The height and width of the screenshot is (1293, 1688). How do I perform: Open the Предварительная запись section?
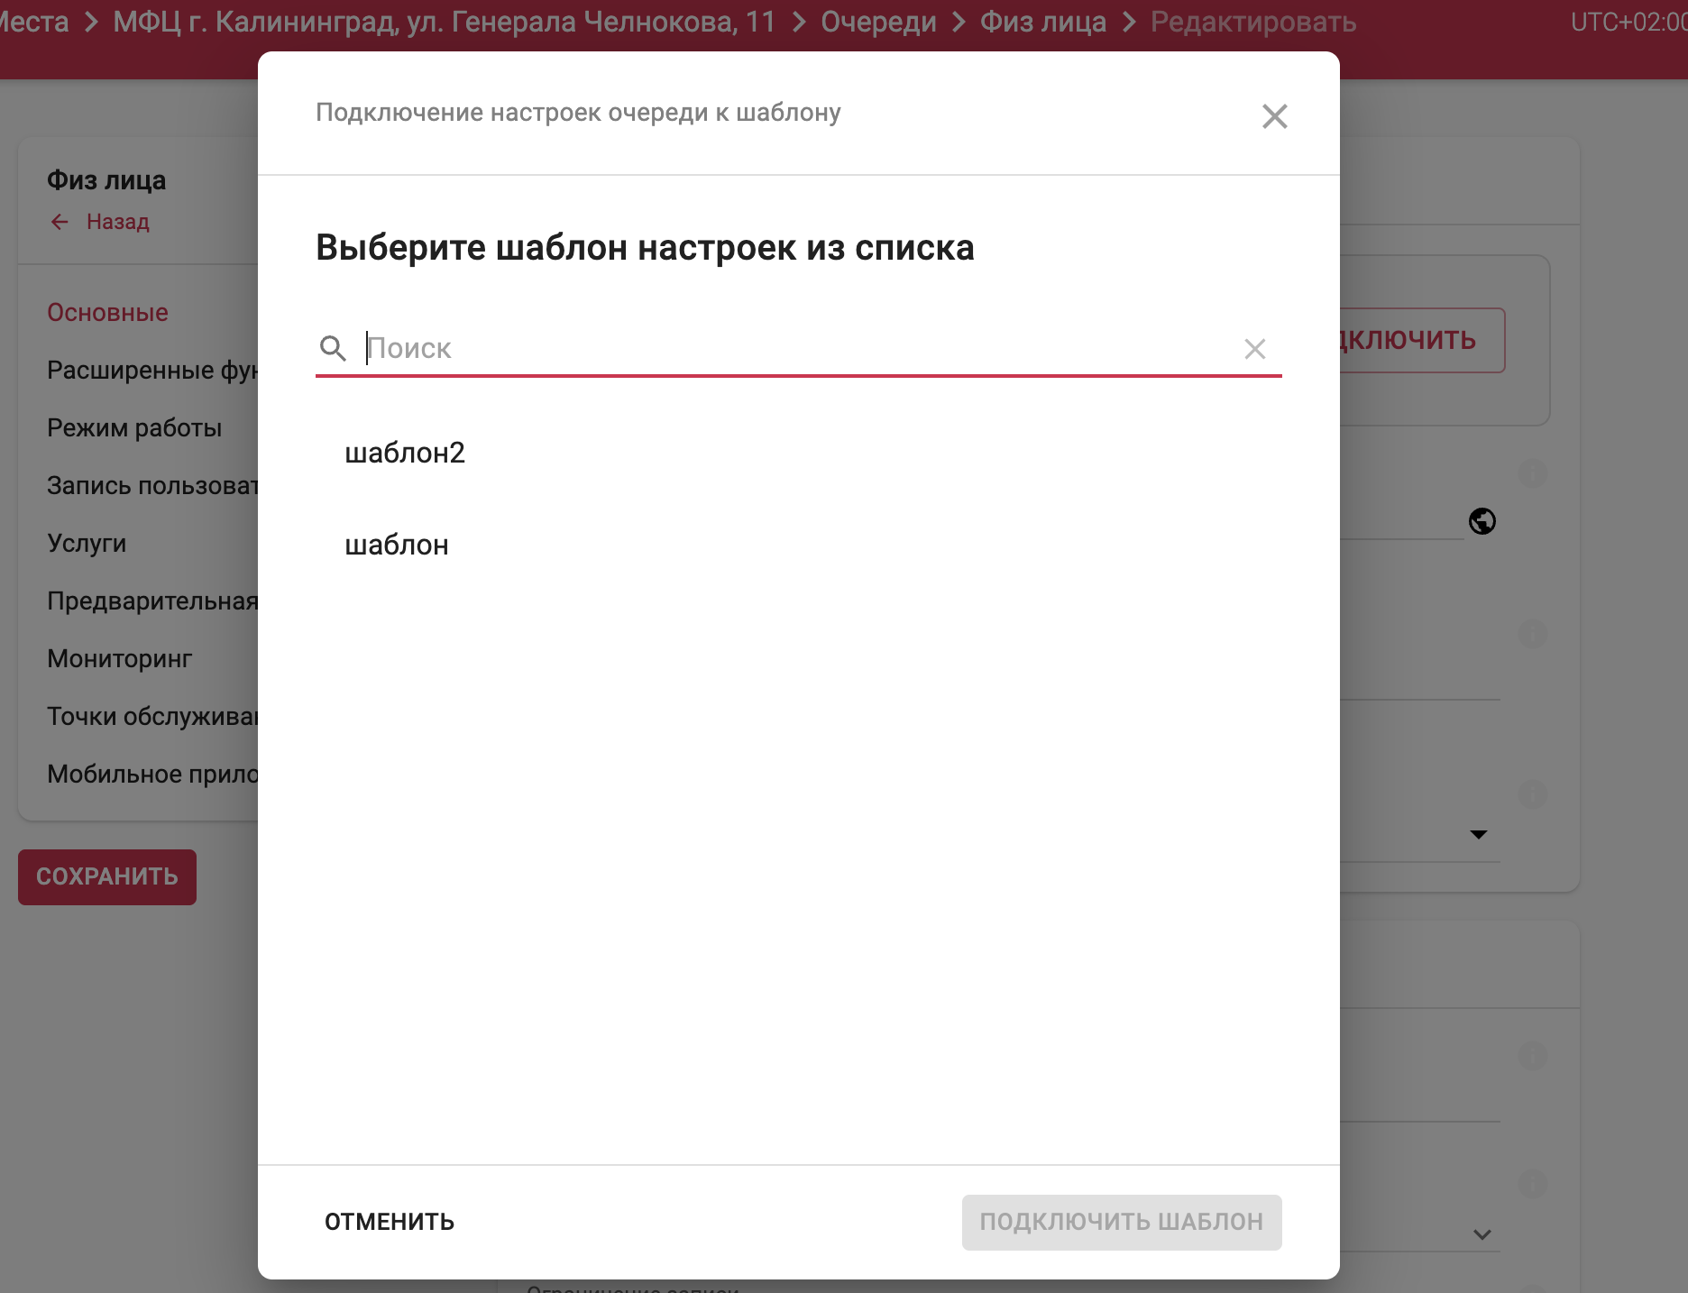(x=152, y=601)
